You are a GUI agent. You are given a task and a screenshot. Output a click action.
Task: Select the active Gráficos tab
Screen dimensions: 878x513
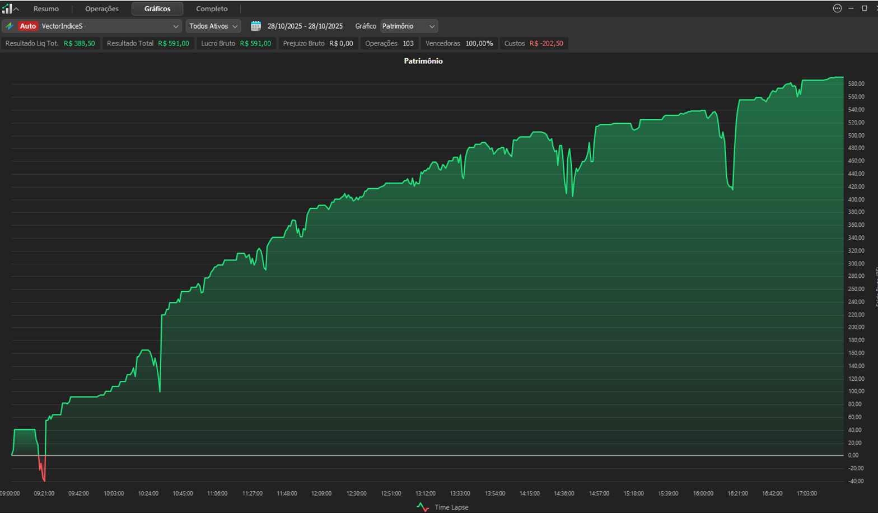click(157, 9)
